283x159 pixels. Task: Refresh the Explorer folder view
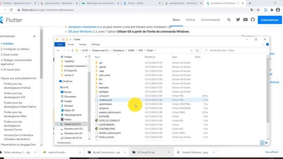tap(198, 50)
